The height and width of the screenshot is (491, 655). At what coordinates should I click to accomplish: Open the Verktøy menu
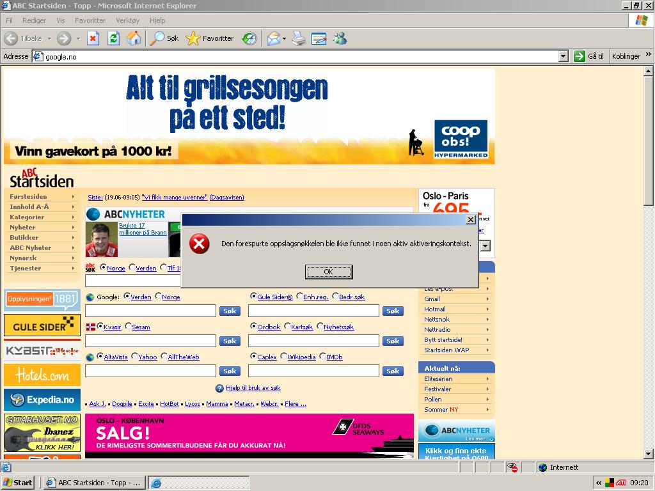click(x=128, y=20)
